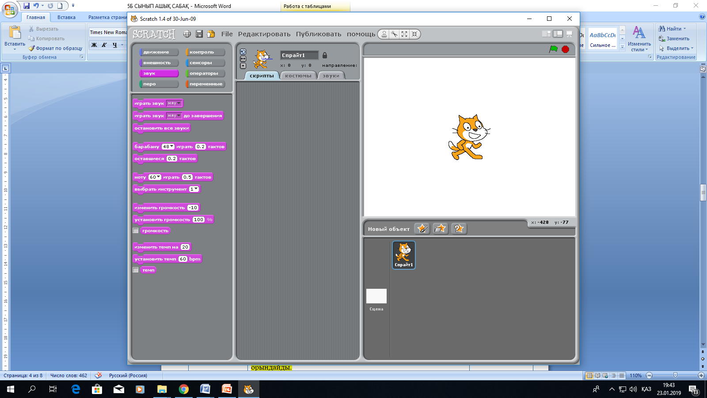Select the Спрайт1 thumbnail in sprite list
This screenshot has width=707, height=398.
pos(404,255)
